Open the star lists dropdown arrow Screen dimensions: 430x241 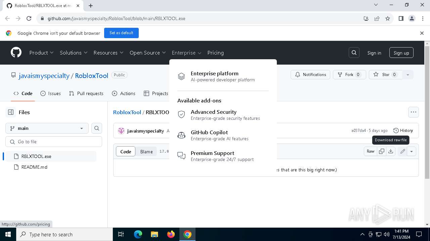408,75
